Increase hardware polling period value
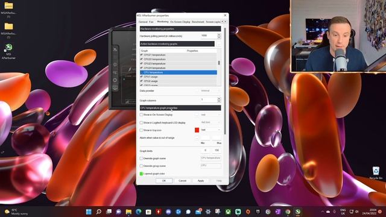Viewport: 386px width, 217px height. 219,34
